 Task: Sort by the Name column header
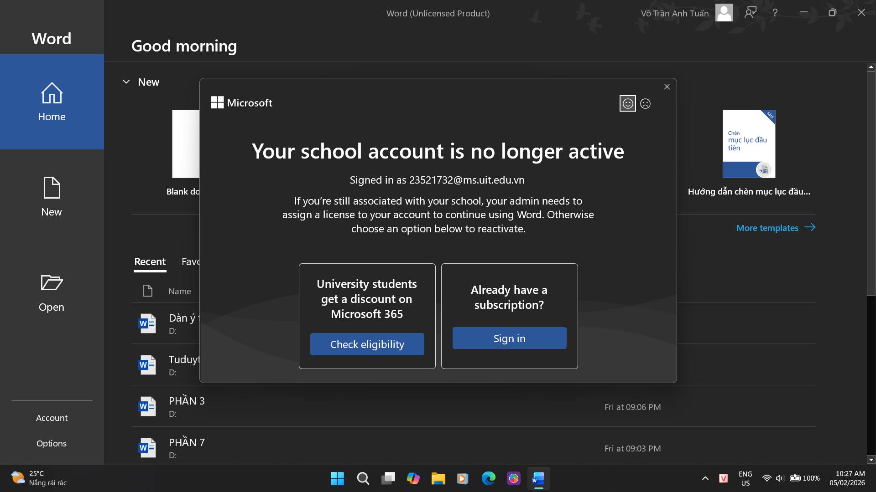click(180, 291)
